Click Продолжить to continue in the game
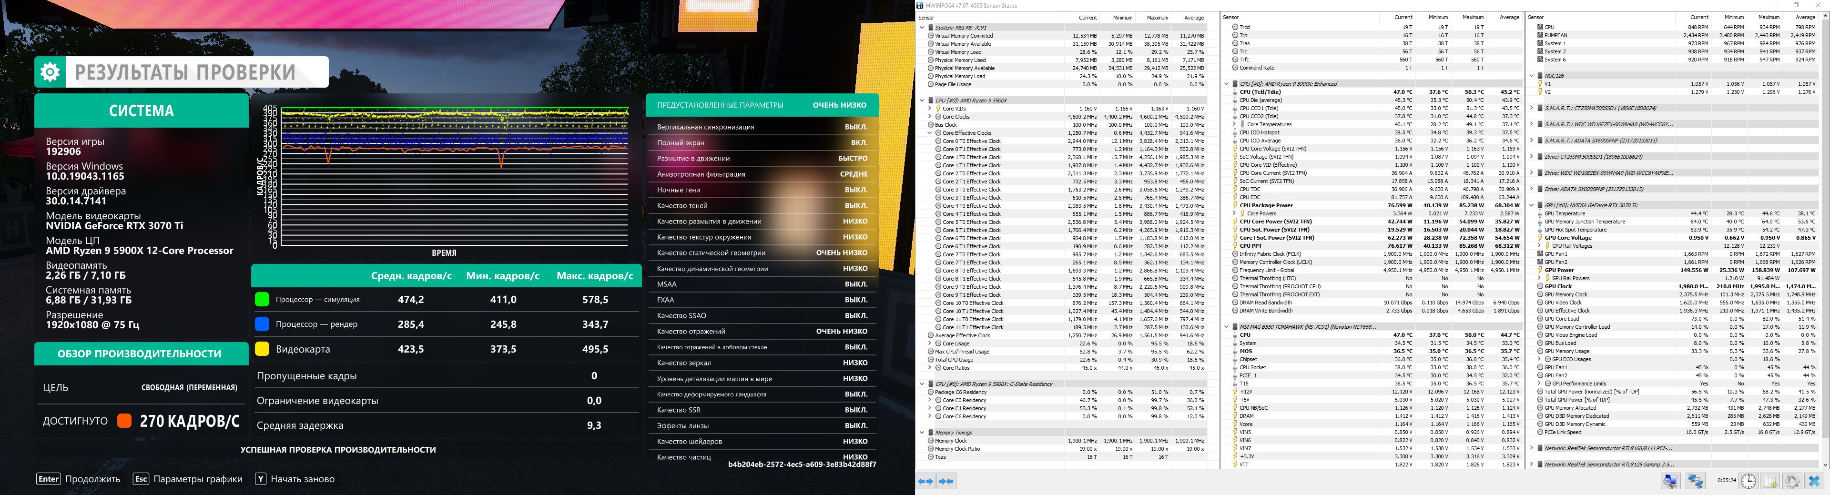1830x495 pixels. click(92, 479)
